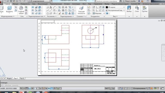
Task: Select the Spline tool in Рисование panel
Action: [48, 10]
